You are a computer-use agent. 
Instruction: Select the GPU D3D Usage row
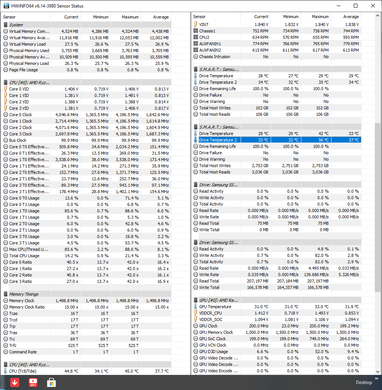coord(276,352)
